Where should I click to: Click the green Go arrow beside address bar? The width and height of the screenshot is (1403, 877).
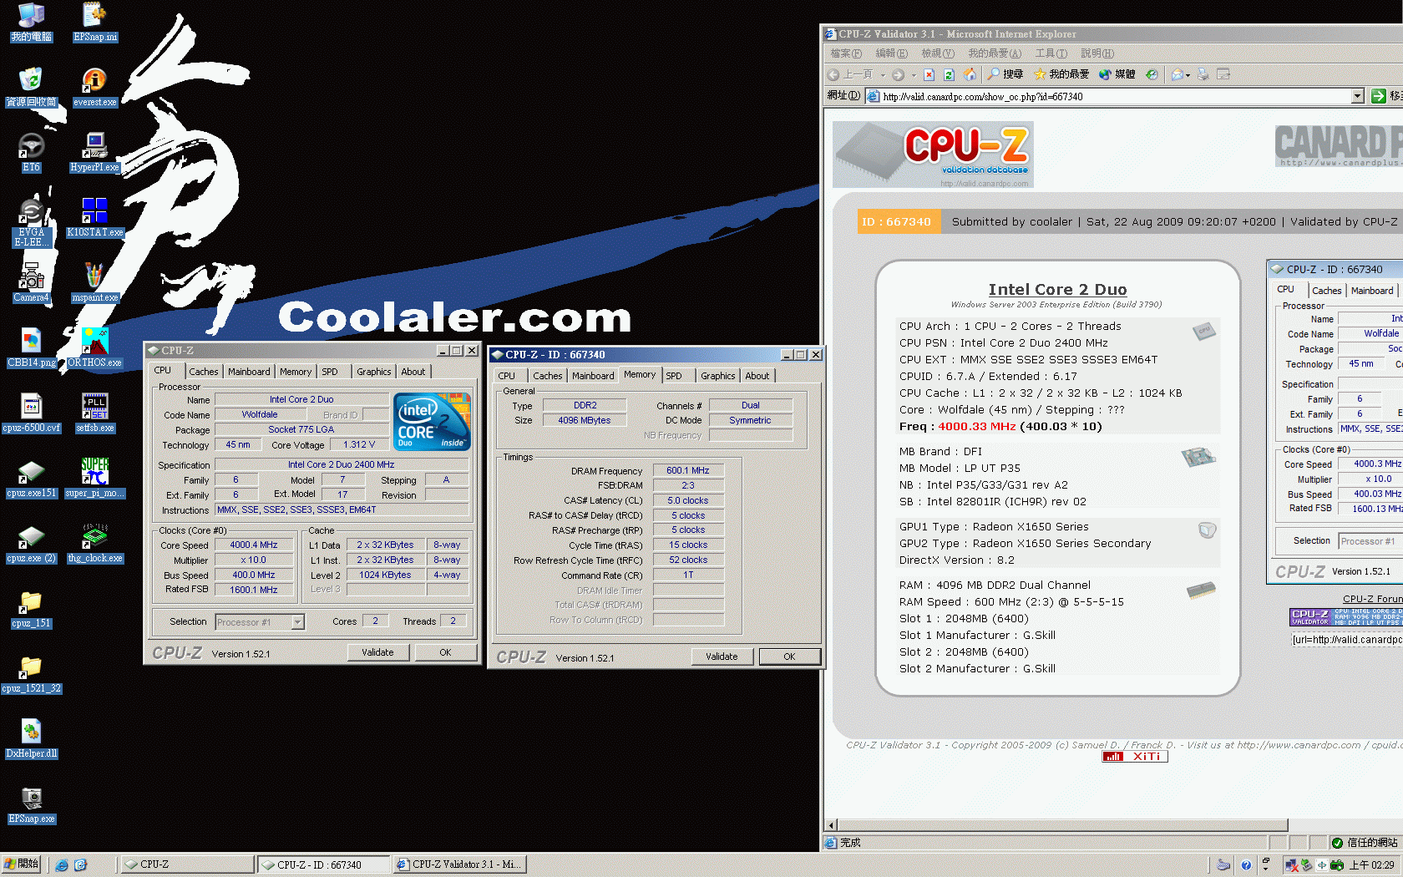[x=1379, y=96]
